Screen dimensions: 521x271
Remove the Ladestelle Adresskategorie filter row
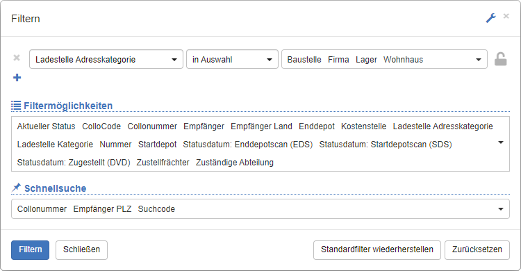tap(17, 58)
